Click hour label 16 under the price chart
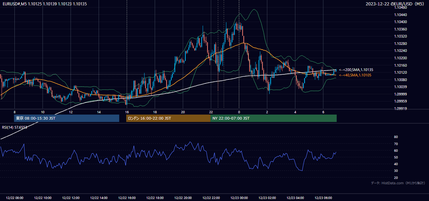Viewport: 429px width, 201px height. (x=127, y=112)
